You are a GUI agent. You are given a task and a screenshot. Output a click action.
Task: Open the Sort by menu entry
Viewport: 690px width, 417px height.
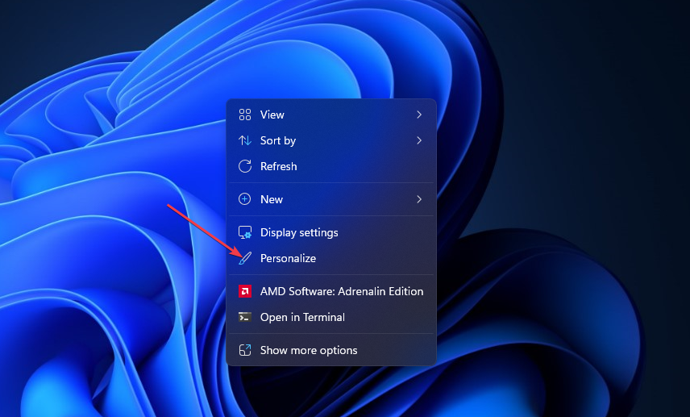pos(331,140)
